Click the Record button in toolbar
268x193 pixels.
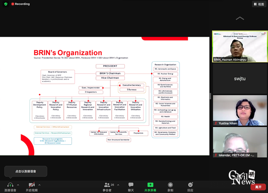click(170, 184)
